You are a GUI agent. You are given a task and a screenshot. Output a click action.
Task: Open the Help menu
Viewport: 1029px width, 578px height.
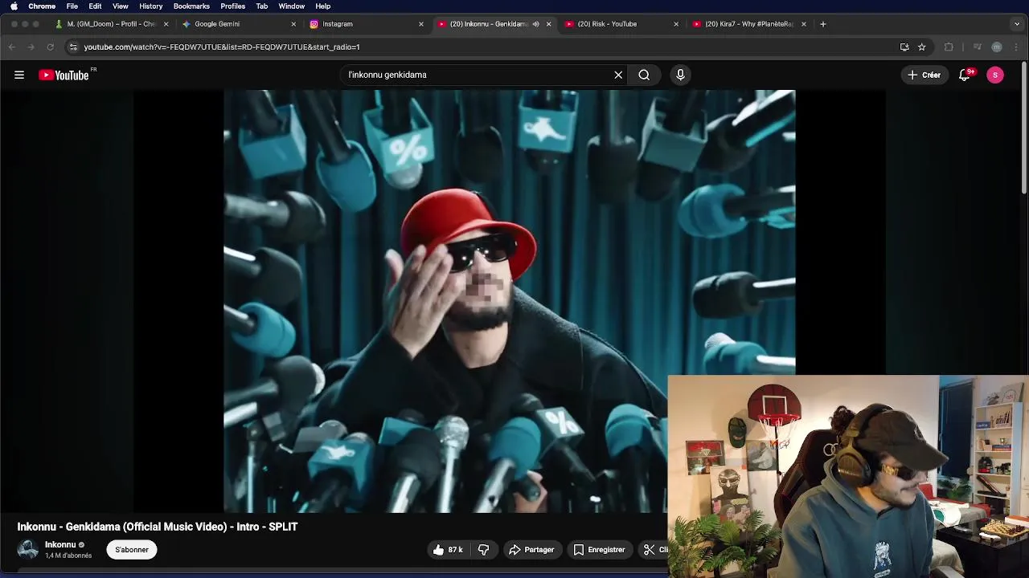click(x=323, y=6)
